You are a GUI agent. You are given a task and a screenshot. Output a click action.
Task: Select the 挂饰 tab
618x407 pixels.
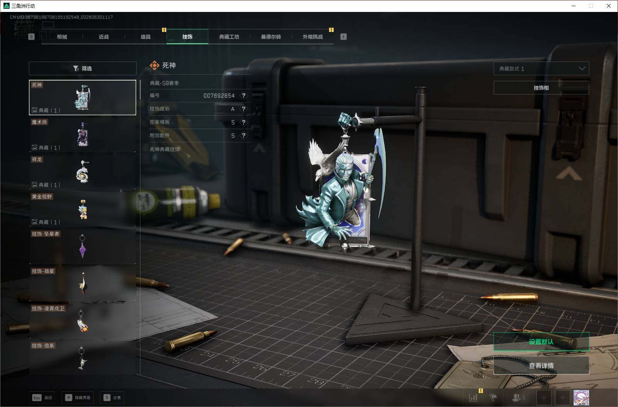[187, 37]
